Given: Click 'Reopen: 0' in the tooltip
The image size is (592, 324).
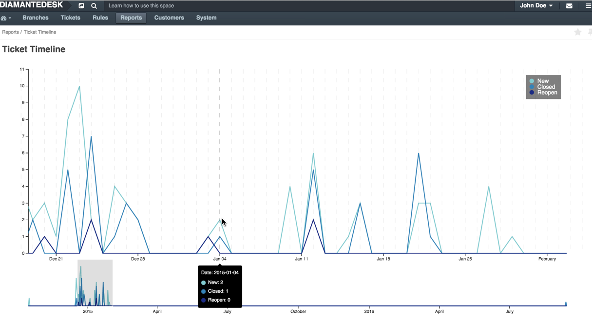Looking at the screenshot, I should 219,300.
